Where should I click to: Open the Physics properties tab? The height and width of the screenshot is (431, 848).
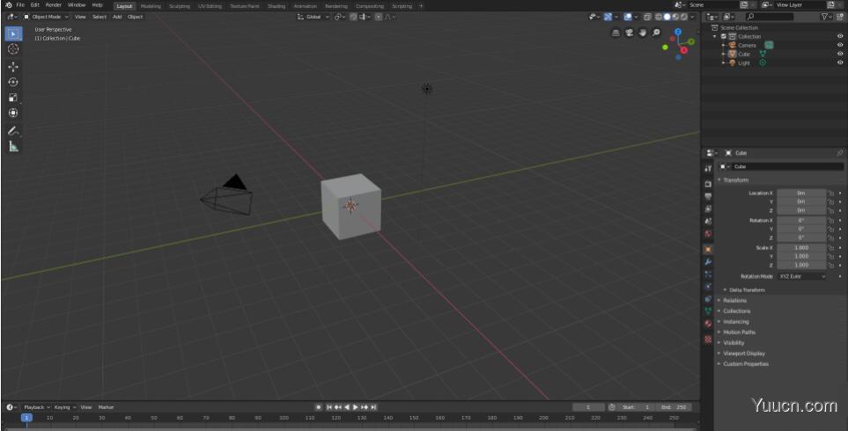coord(708,286)
